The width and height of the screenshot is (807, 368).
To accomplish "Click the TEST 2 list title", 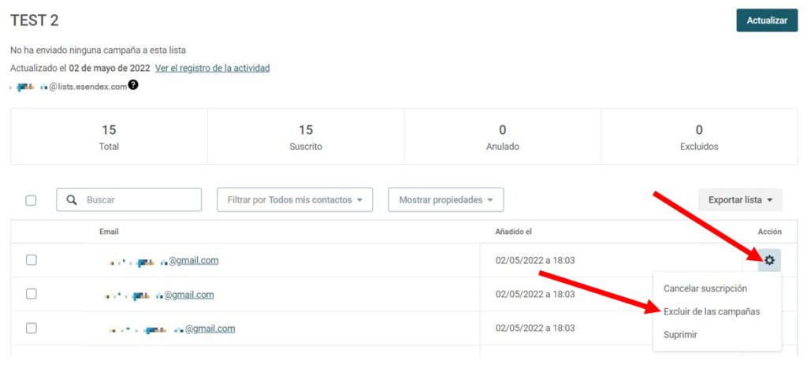I will pyautogui.click(x=35, y=20).
